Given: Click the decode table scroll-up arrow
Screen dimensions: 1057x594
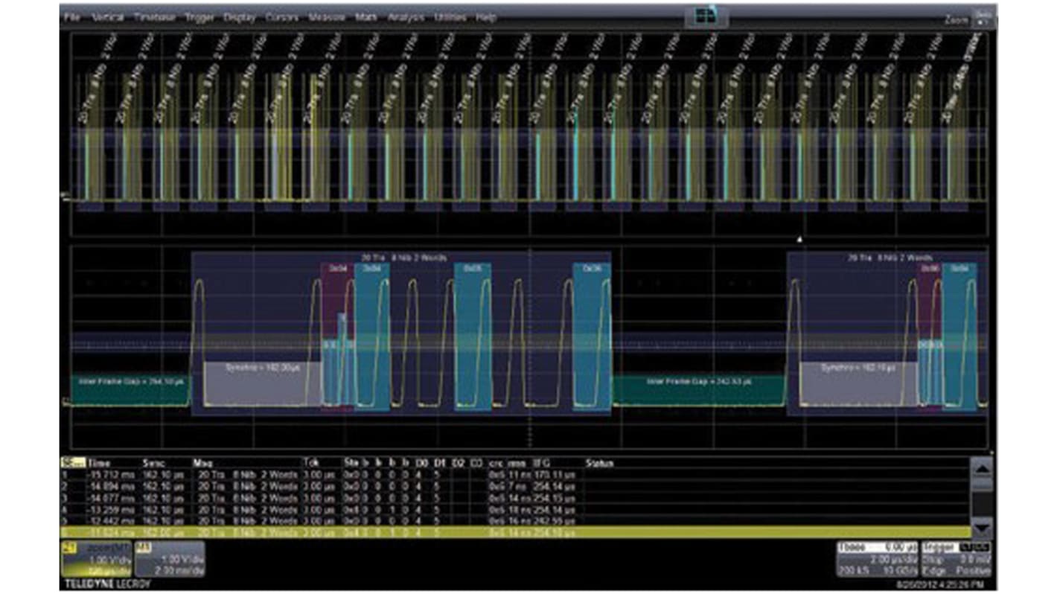Looking at the screenshot, I should coord(982,469).
